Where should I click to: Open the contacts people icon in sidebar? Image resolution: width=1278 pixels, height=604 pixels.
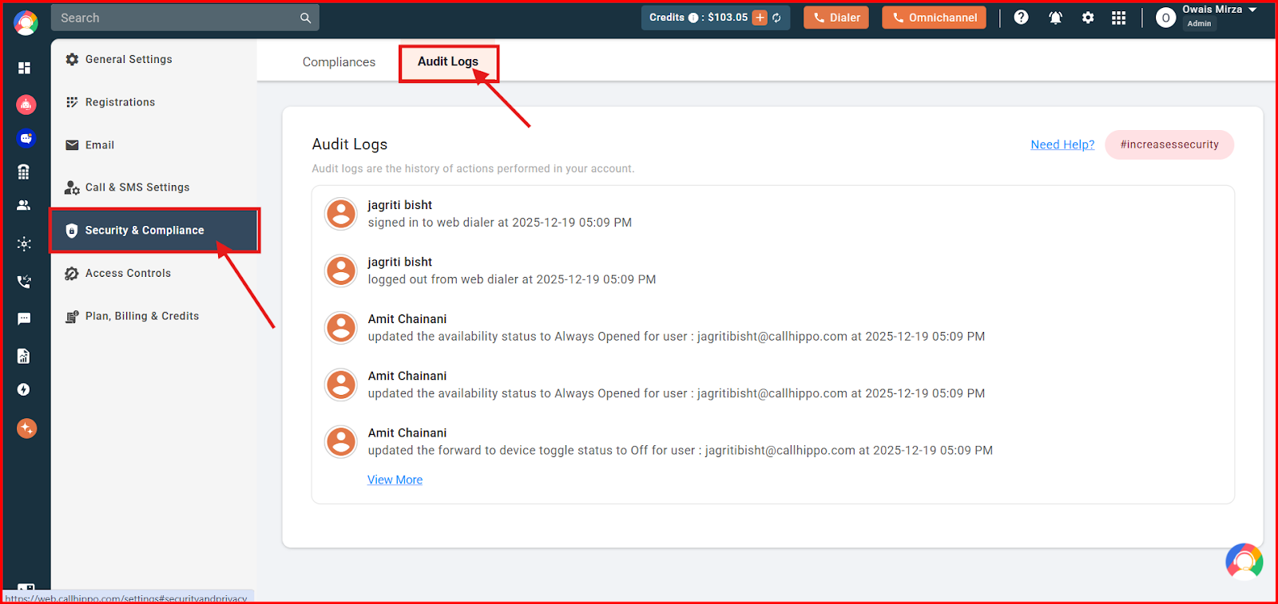tap(24, 205)
